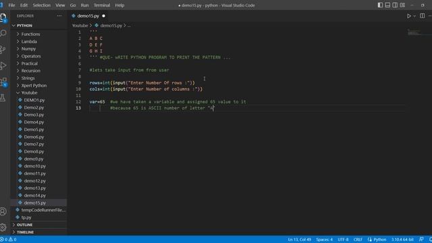The image size is (432, 243).
Task: Expand the Strings folder
Action: 28,78
